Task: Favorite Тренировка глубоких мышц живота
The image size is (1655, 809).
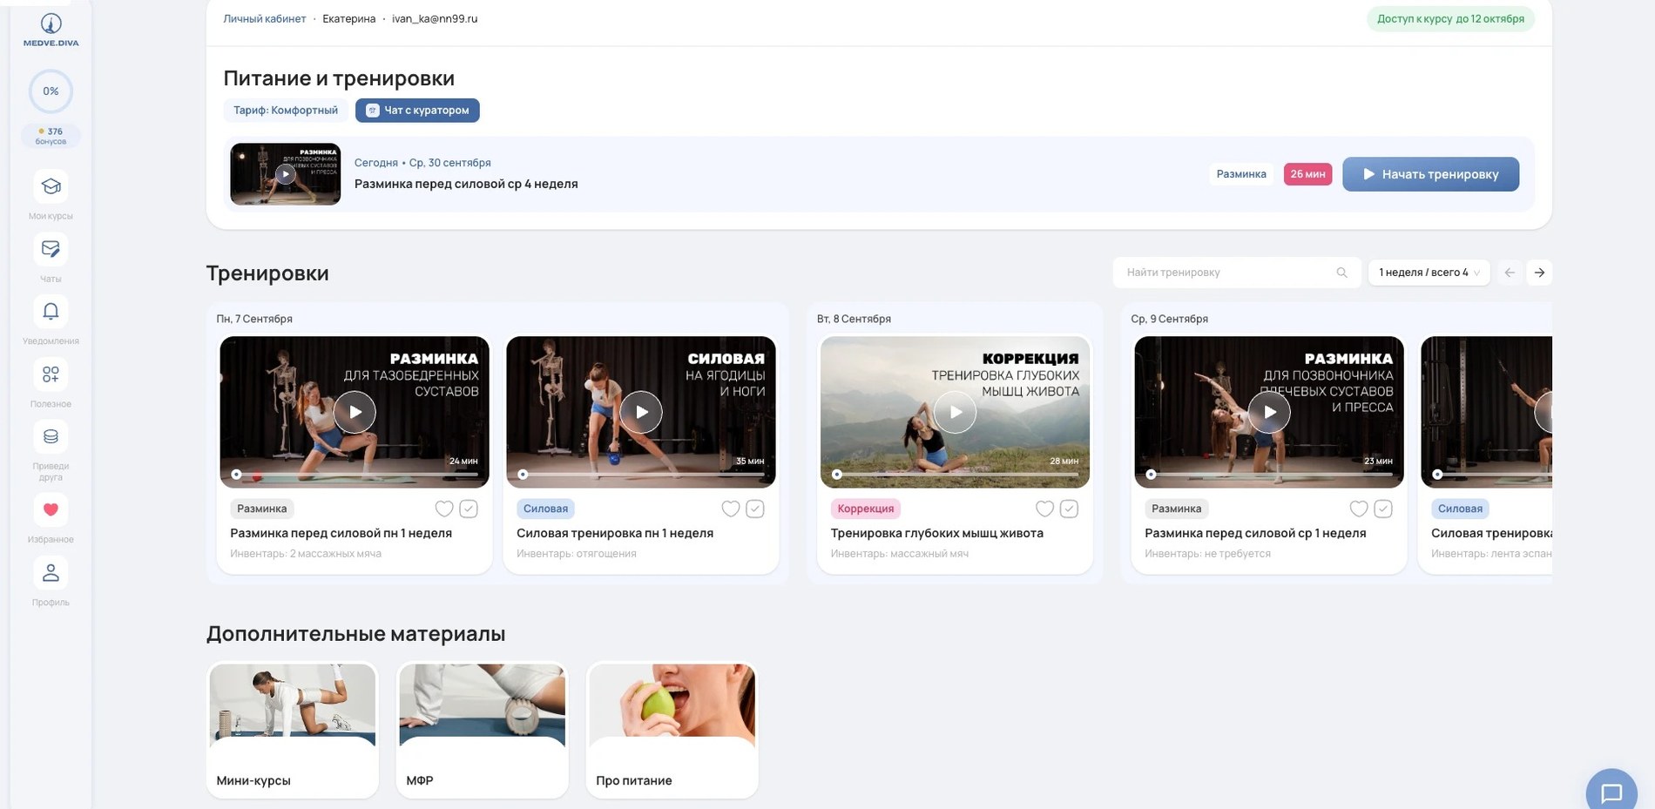Action: (1044, 509)
